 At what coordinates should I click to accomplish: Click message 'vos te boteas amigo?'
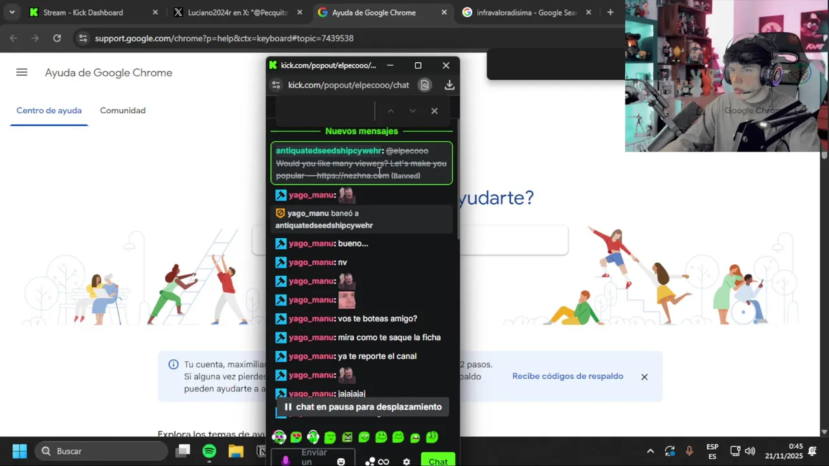[x=378, y=318]
